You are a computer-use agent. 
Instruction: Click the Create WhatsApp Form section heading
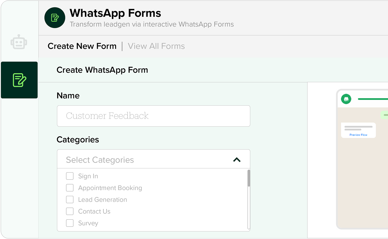(102, 70)
